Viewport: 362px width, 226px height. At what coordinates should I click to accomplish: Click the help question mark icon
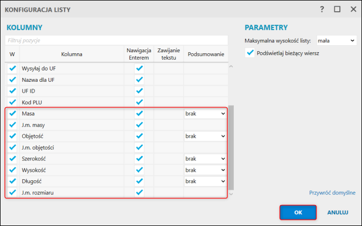point(322,9)
